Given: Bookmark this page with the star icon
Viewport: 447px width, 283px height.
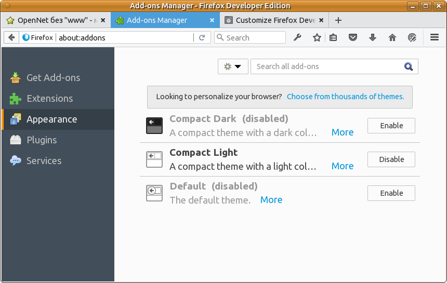Looking at the screenshot, I should 317,37.
